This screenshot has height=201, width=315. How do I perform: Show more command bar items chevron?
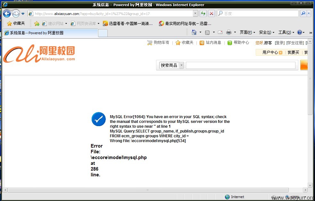(x=311, y=33)
